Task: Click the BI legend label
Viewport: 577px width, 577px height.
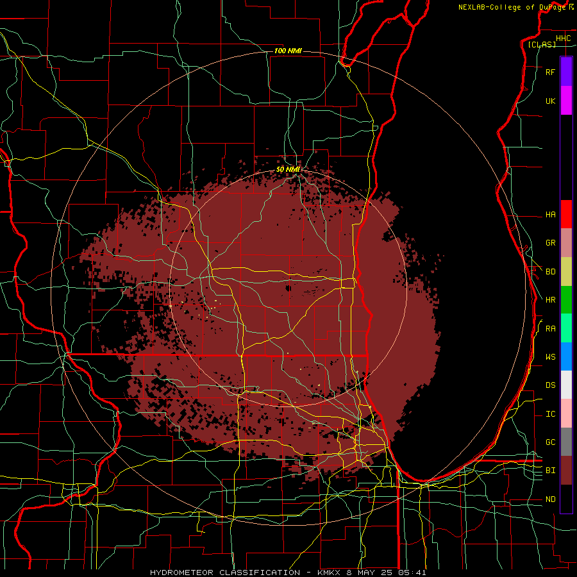Action: click(550, 471)
